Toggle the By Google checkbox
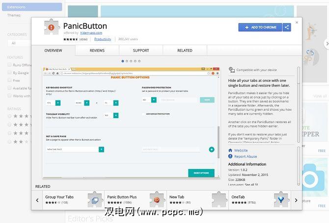The image size is (329, 223). (x=9, y=73)
